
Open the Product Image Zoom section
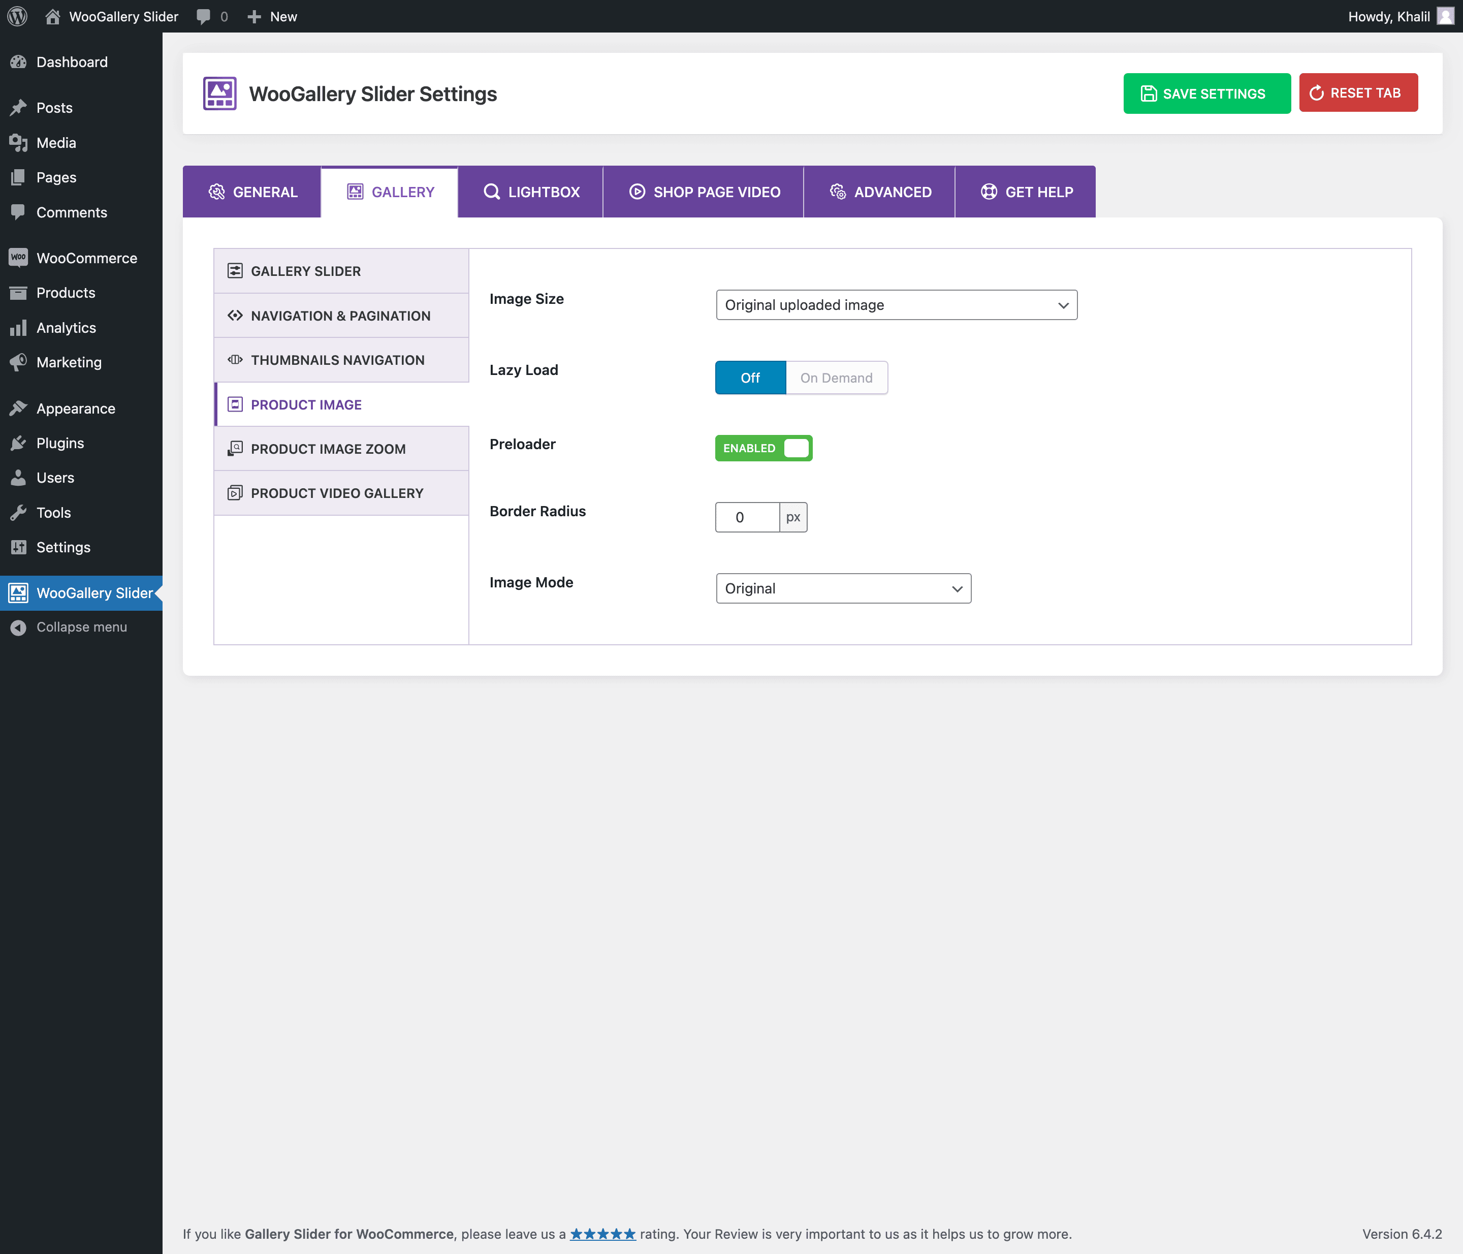click(x=328, y=449)
